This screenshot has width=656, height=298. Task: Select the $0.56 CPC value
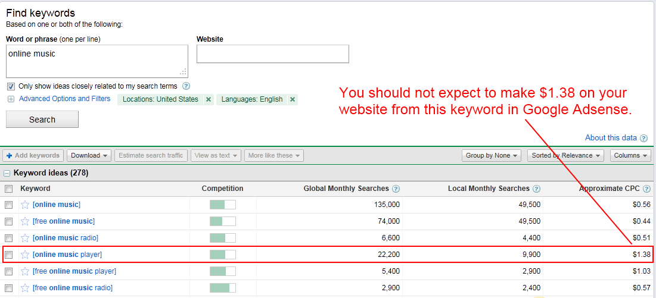[x=642, y=205]
